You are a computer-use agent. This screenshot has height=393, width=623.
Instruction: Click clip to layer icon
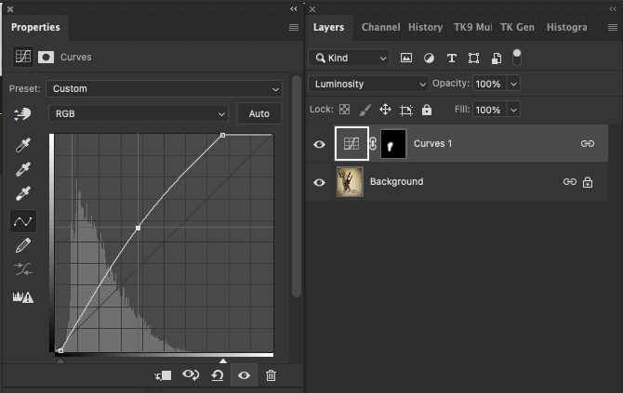click(x=164, y=375)
